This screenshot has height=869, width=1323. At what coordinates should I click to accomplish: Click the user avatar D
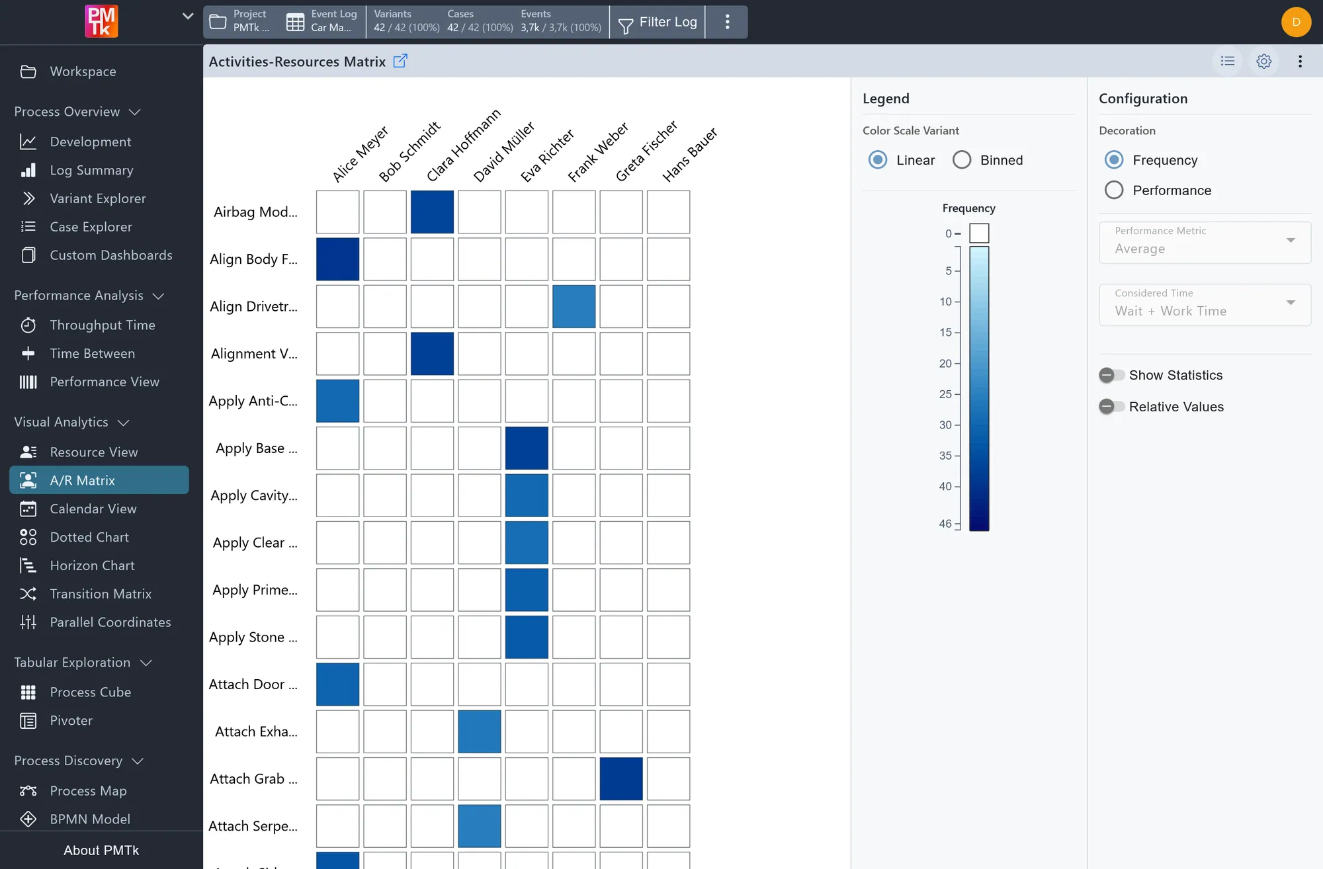pos(1296,22)
